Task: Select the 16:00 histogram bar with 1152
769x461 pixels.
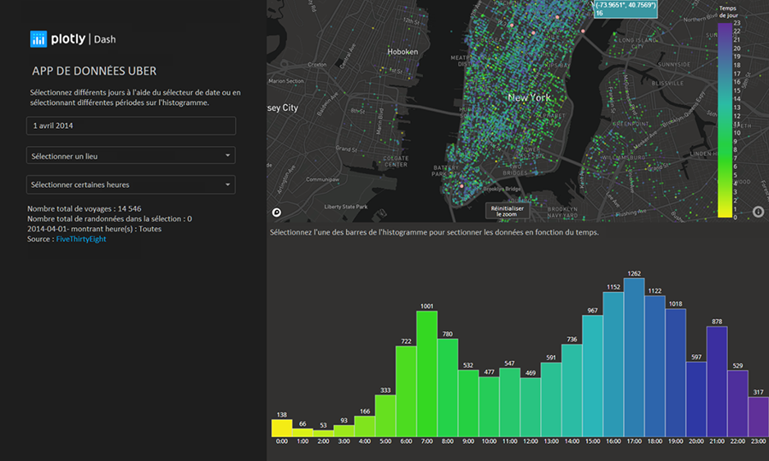Action: click(613, 365)
